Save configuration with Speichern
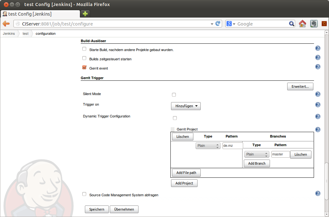Image resolution: width=329 pixels, height=217 pixels. click(x=97, y=209)
